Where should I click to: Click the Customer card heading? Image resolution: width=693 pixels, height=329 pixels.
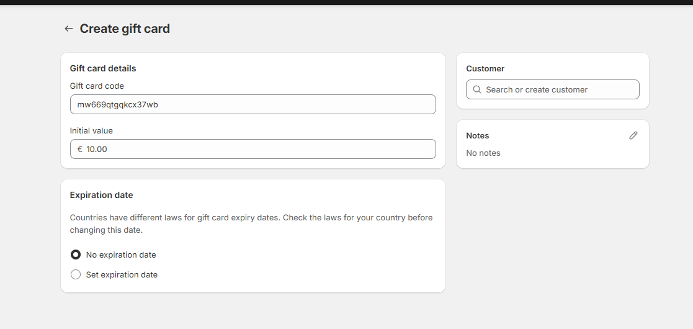[x=485, y=68]
